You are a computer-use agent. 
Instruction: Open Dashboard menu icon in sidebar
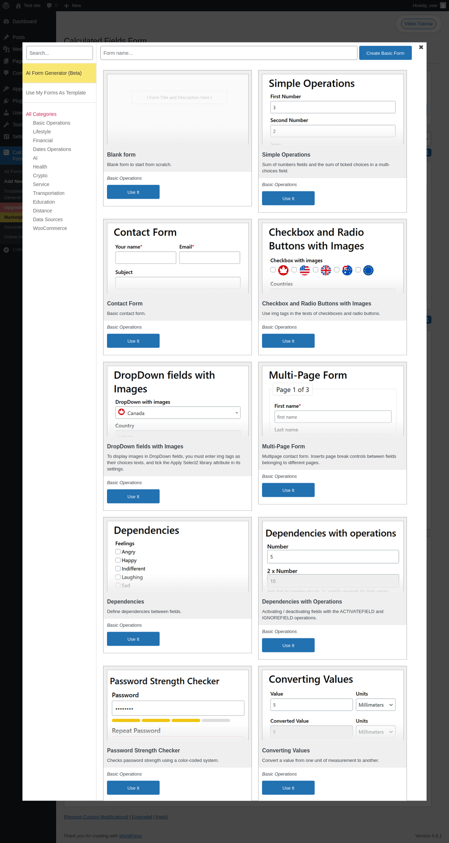6,21
